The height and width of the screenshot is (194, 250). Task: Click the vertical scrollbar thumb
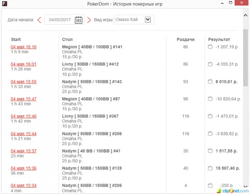point(246,58)
